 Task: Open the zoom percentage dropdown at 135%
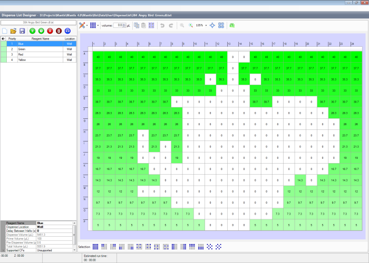(x=206, y=25)
